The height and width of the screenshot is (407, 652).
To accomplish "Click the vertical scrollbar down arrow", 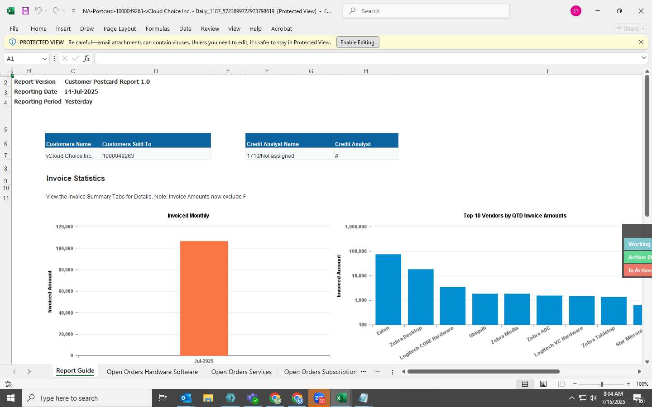I will [x=647, y=362].
